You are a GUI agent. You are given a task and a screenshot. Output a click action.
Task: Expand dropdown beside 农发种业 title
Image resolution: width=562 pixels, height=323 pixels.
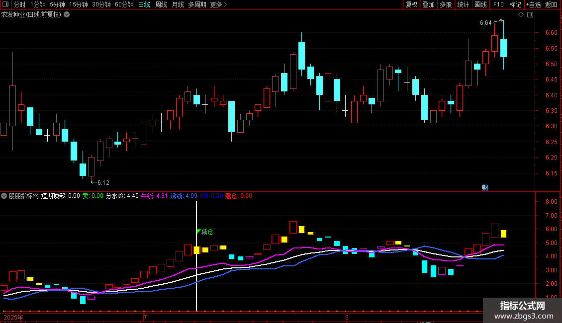tap(67, 15)
